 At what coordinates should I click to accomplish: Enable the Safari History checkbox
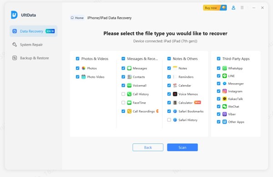point(169,120)
